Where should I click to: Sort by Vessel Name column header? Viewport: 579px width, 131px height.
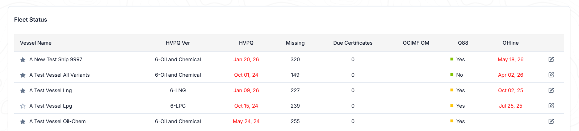[35, 43]
